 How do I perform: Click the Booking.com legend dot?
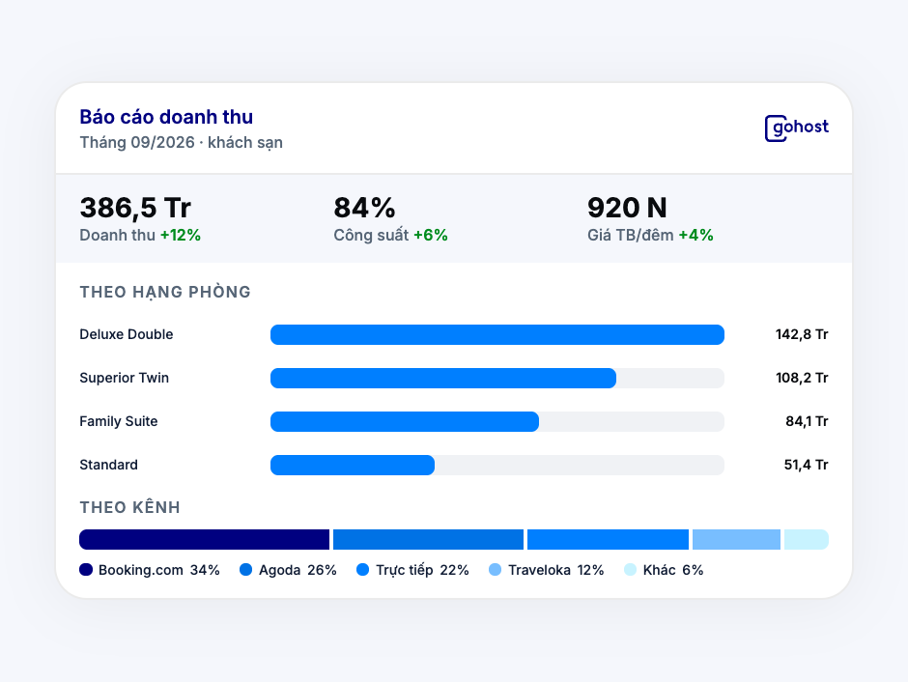[x=86, y=570]
